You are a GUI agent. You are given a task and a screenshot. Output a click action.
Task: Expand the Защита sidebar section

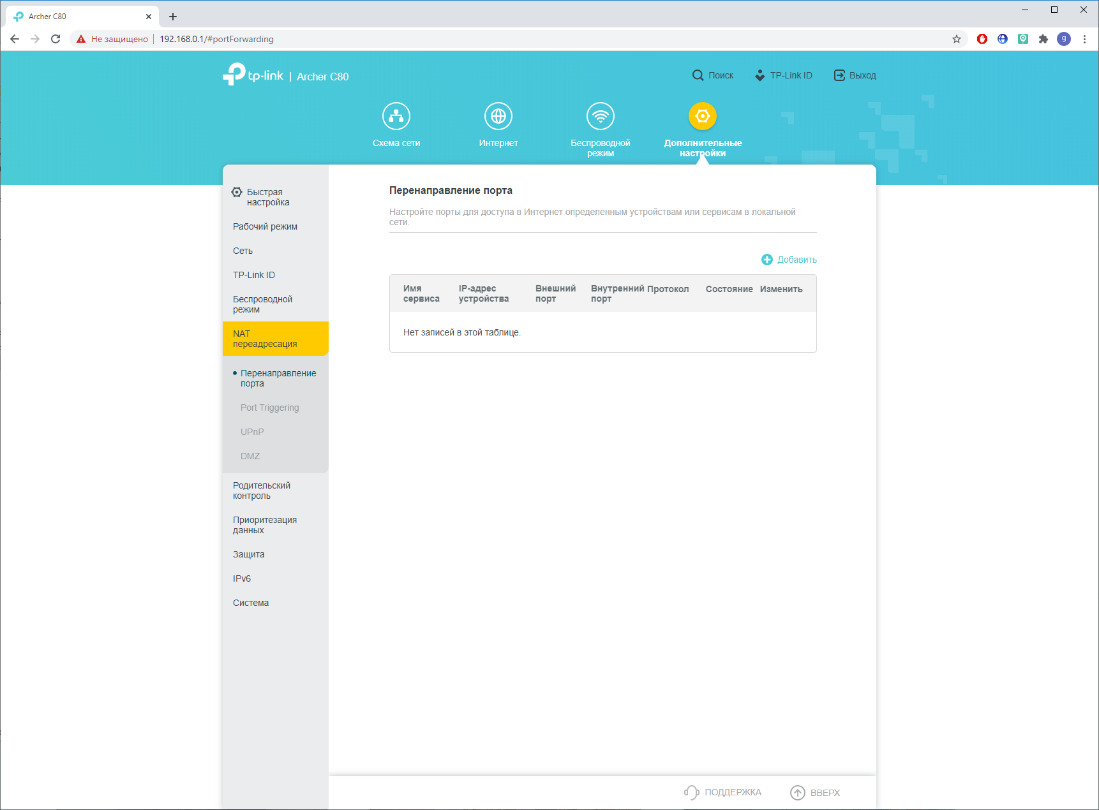(x=249, y=554)
